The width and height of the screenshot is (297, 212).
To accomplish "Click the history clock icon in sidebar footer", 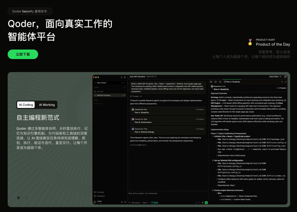I will [122, 202].
